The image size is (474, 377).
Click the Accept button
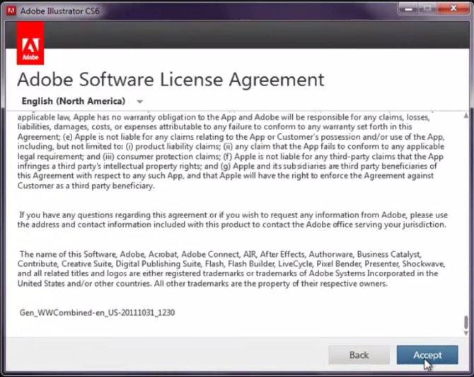point(427,354)
